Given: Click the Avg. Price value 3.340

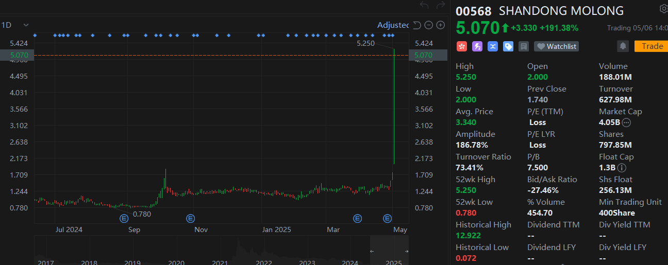Looking at the screenshot, I should 466,122.
